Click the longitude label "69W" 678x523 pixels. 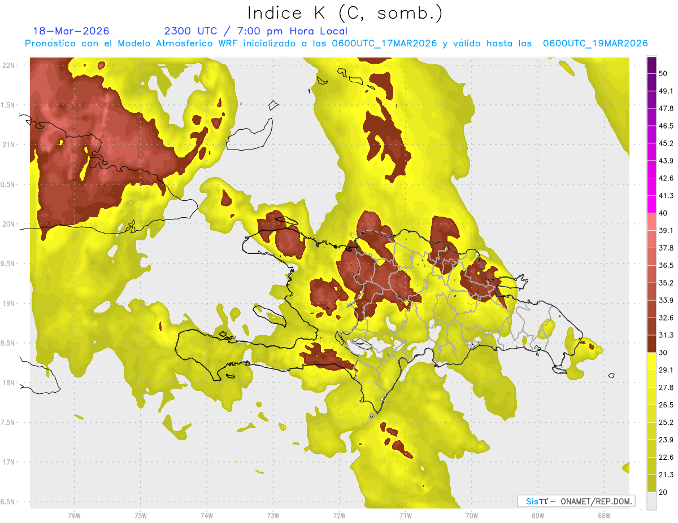click(538, 515)
